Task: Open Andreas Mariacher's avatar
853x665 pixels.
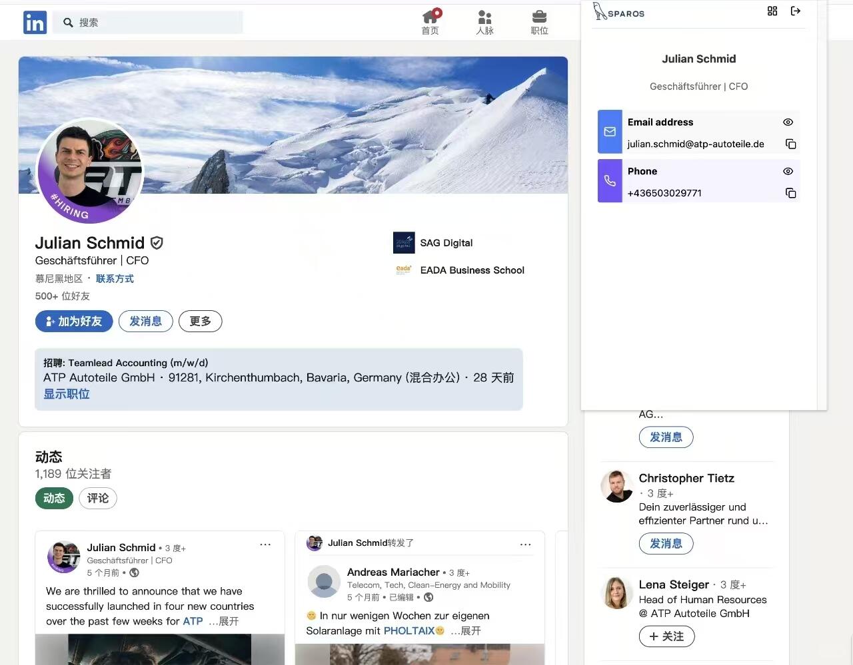Action: click(325, 582)
